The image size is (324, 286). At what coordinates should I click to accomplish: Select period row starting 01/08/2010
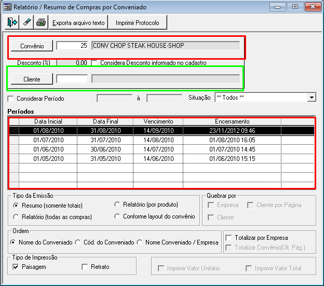(x=161, y=130)
